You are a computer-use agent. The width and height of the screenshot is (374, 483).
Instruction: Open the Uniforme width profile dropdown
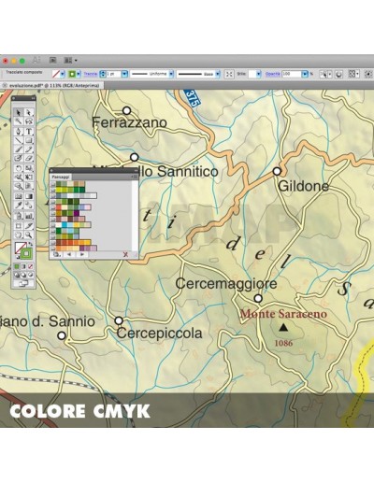click(171, 74)
